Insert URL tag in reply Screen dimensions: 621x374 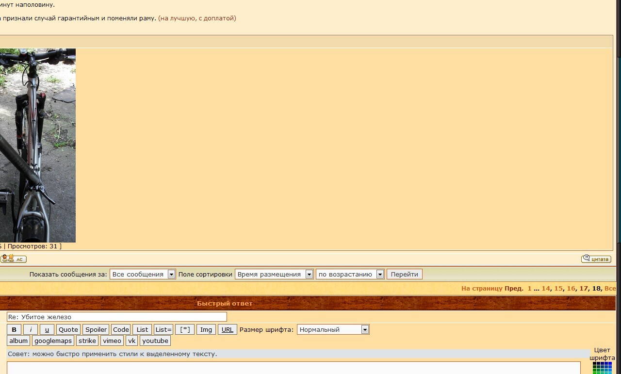coord(227,329)
